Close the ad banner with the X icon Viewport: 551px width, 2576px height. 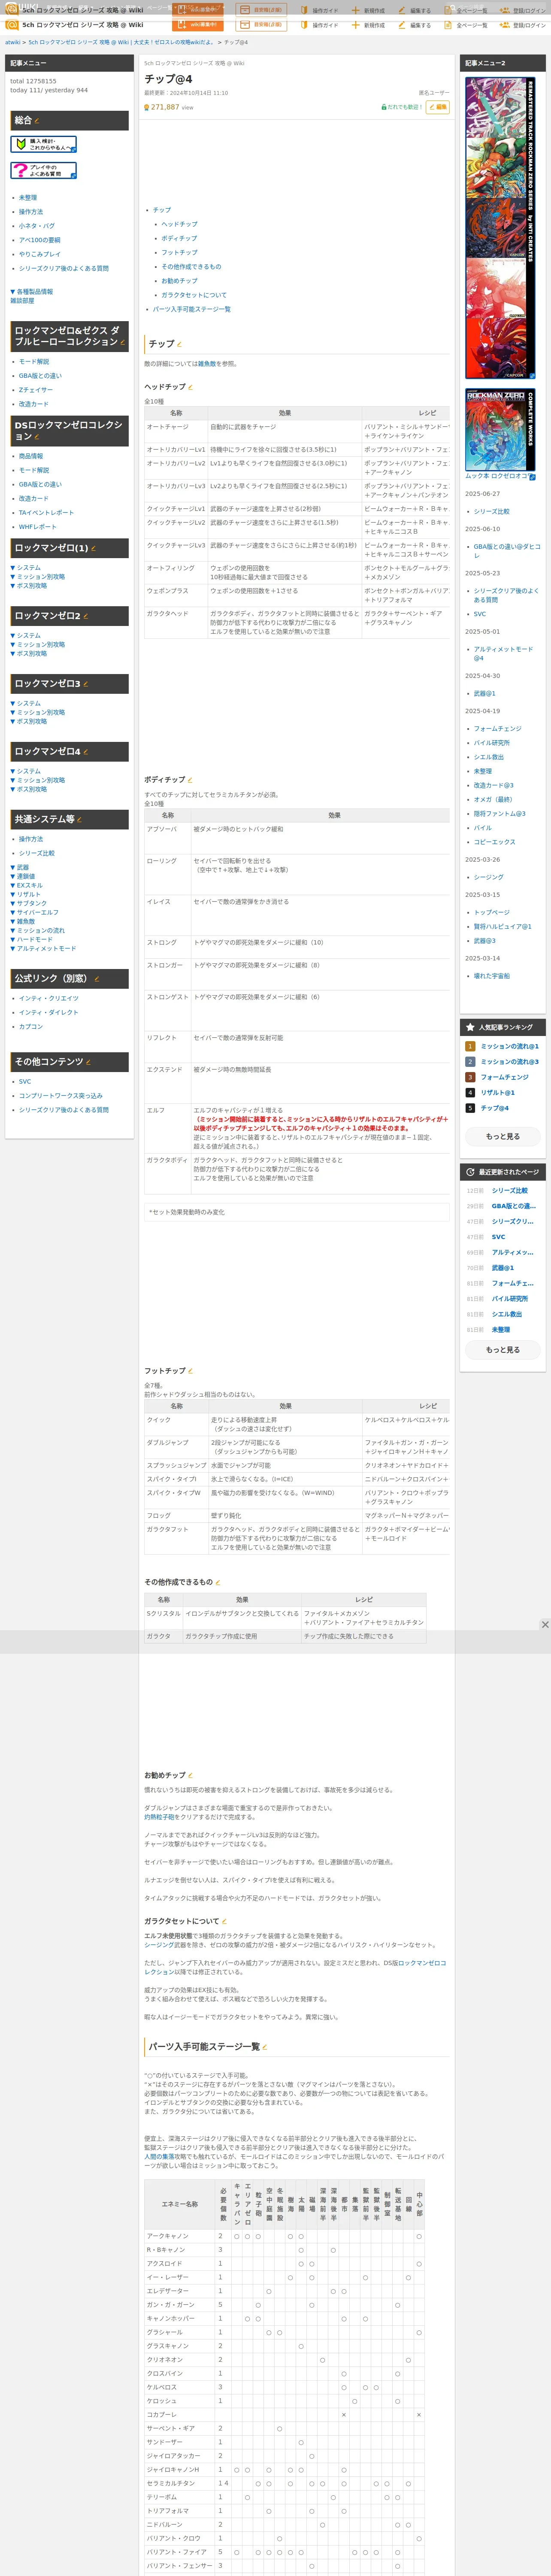point(545,1625)
